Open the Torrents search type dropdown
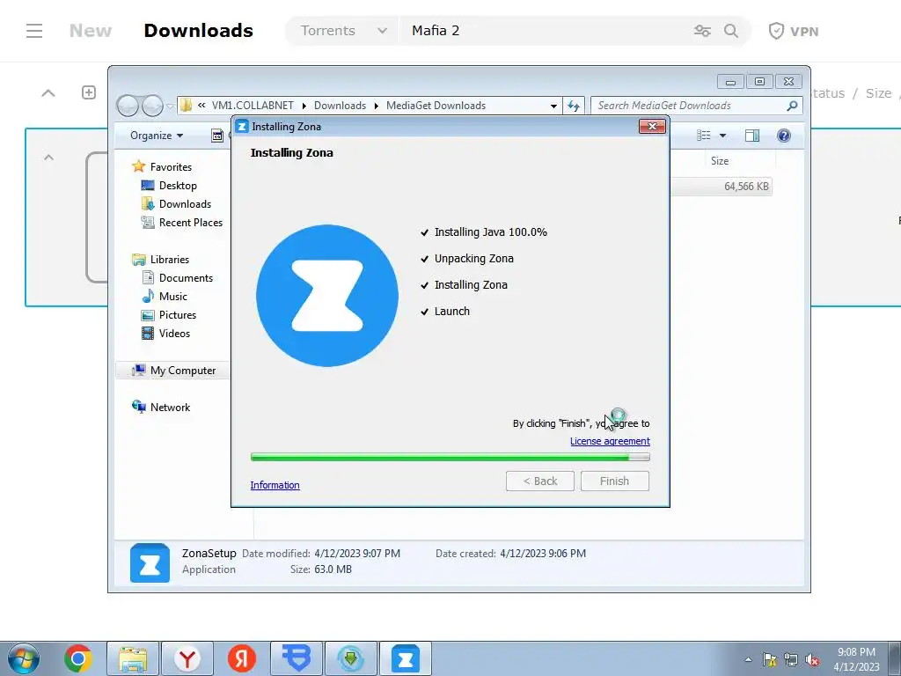901x676 pixels. pyautogui.click(x=343, y=31)
